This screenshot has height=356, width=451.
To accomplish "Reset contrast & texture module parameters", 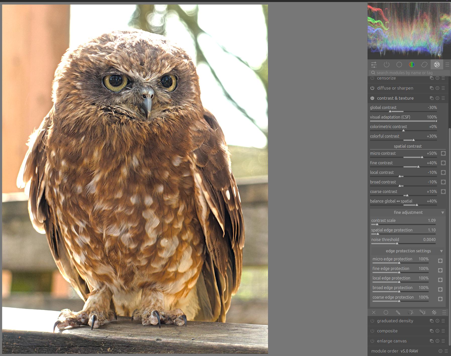I will pyautogui.click(x=437, y=98).
